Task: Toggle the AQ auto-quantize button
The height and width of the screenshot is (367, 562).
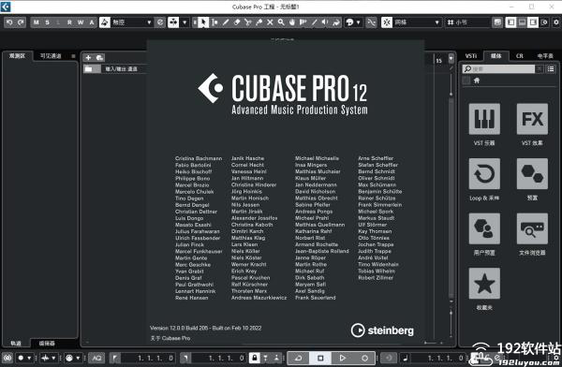Action: pos(96,358)
